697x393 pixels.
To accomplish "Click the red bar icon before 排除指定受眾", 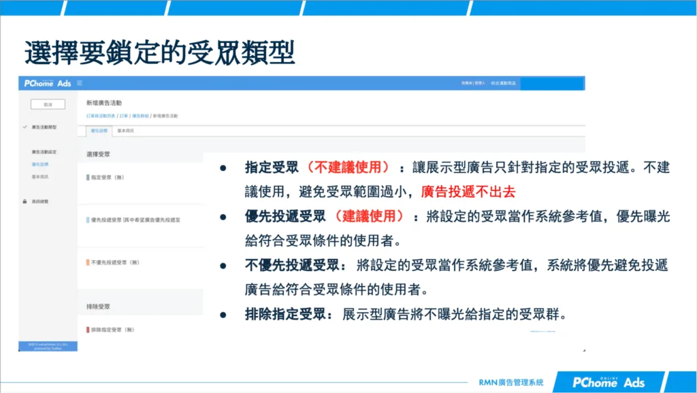I will [x=87, y=328].
